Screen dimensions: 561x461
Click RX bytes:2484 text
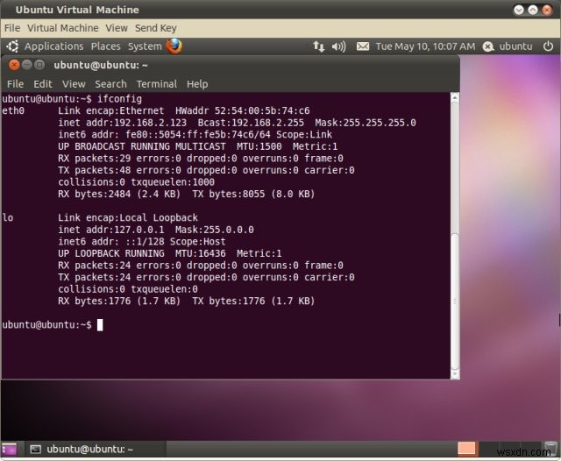pyautogui.click(x=94, y=194)
